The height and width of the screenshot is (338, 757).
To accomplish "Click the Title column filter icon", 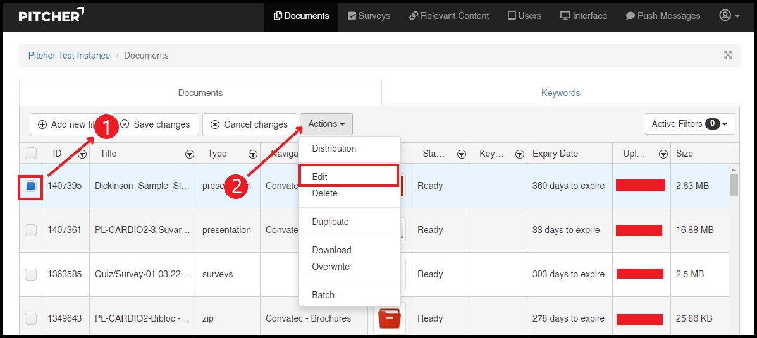I will [189, 154].
